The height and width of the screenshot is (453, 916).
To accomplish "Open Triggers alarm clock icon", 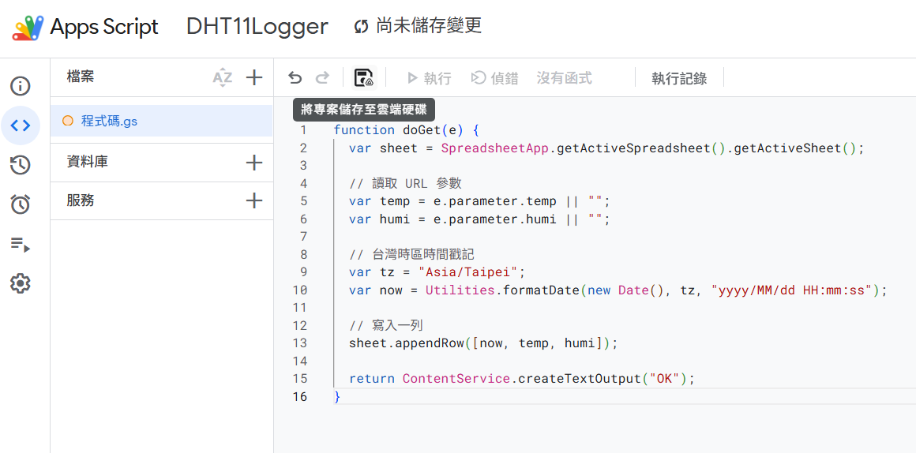I will pos(21,204).
